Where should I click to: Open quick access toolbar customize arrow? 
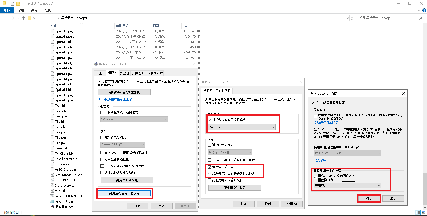coord(23,4)
